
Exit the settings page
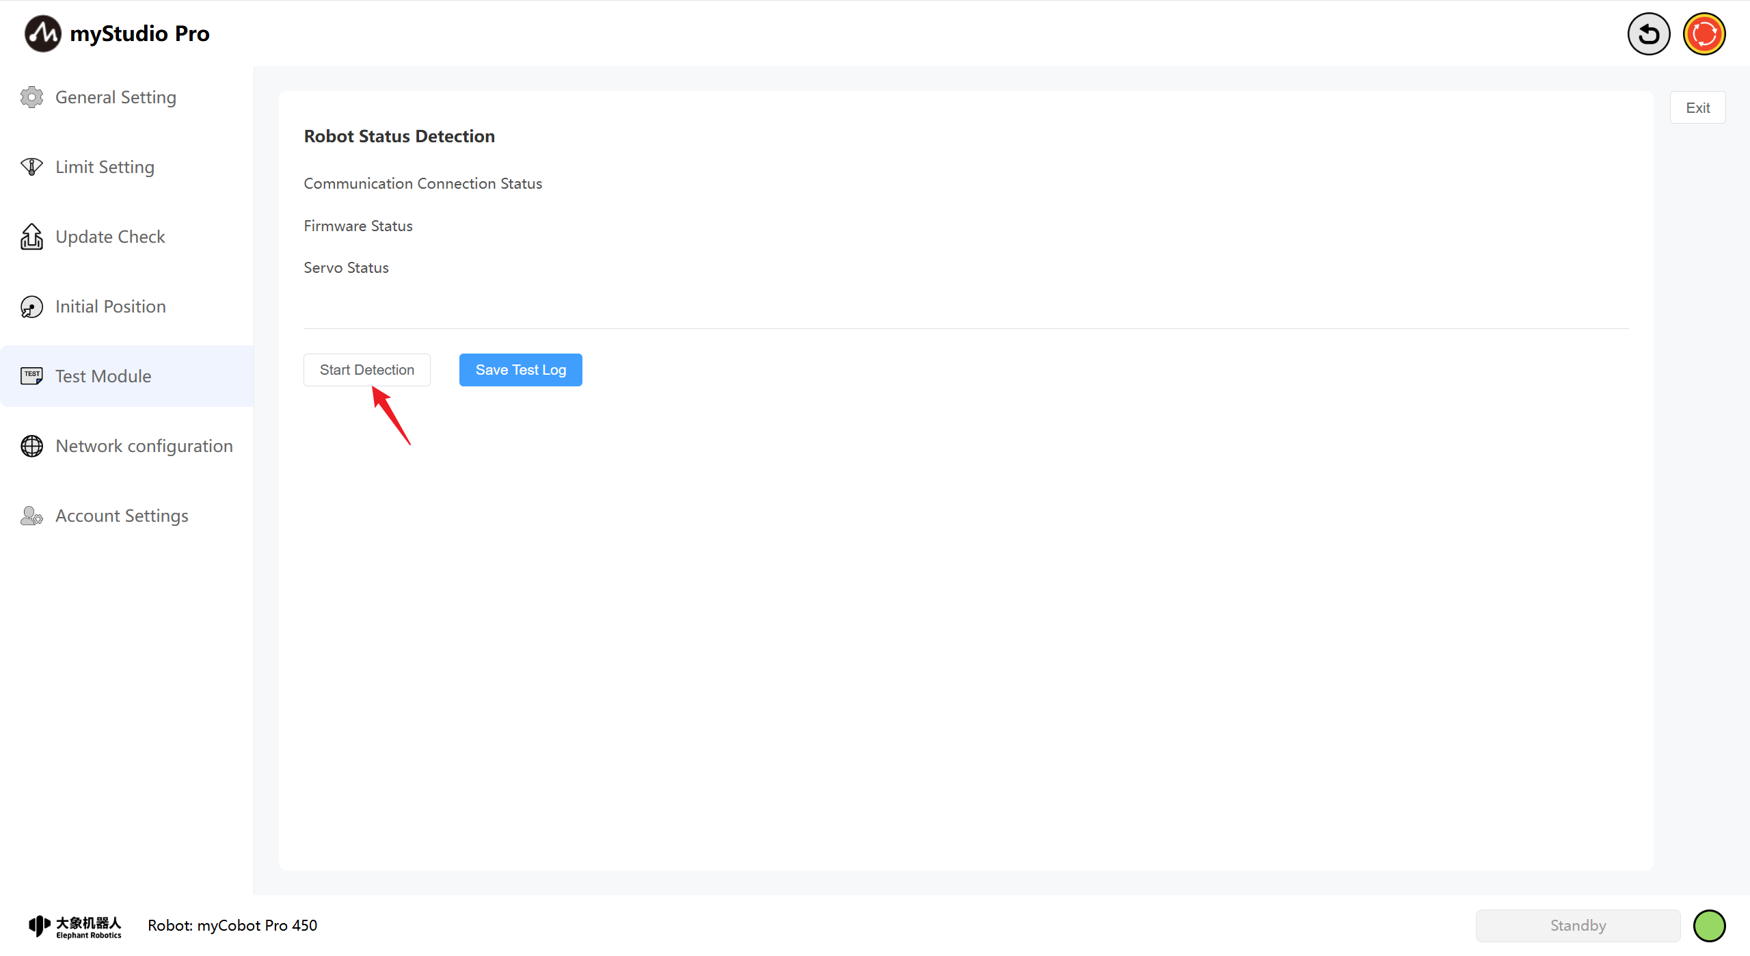(1697, 107)
